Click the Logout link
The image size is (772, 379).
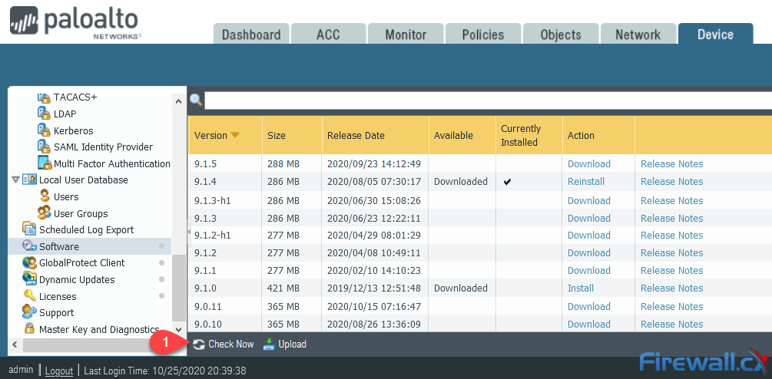tap(59, 371)
